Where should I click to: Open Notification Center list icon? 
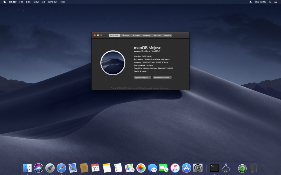tap(276, 2)
